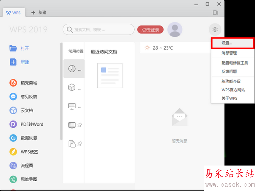
Task: Click the sun weather icon
Action: tap(147, 48)
